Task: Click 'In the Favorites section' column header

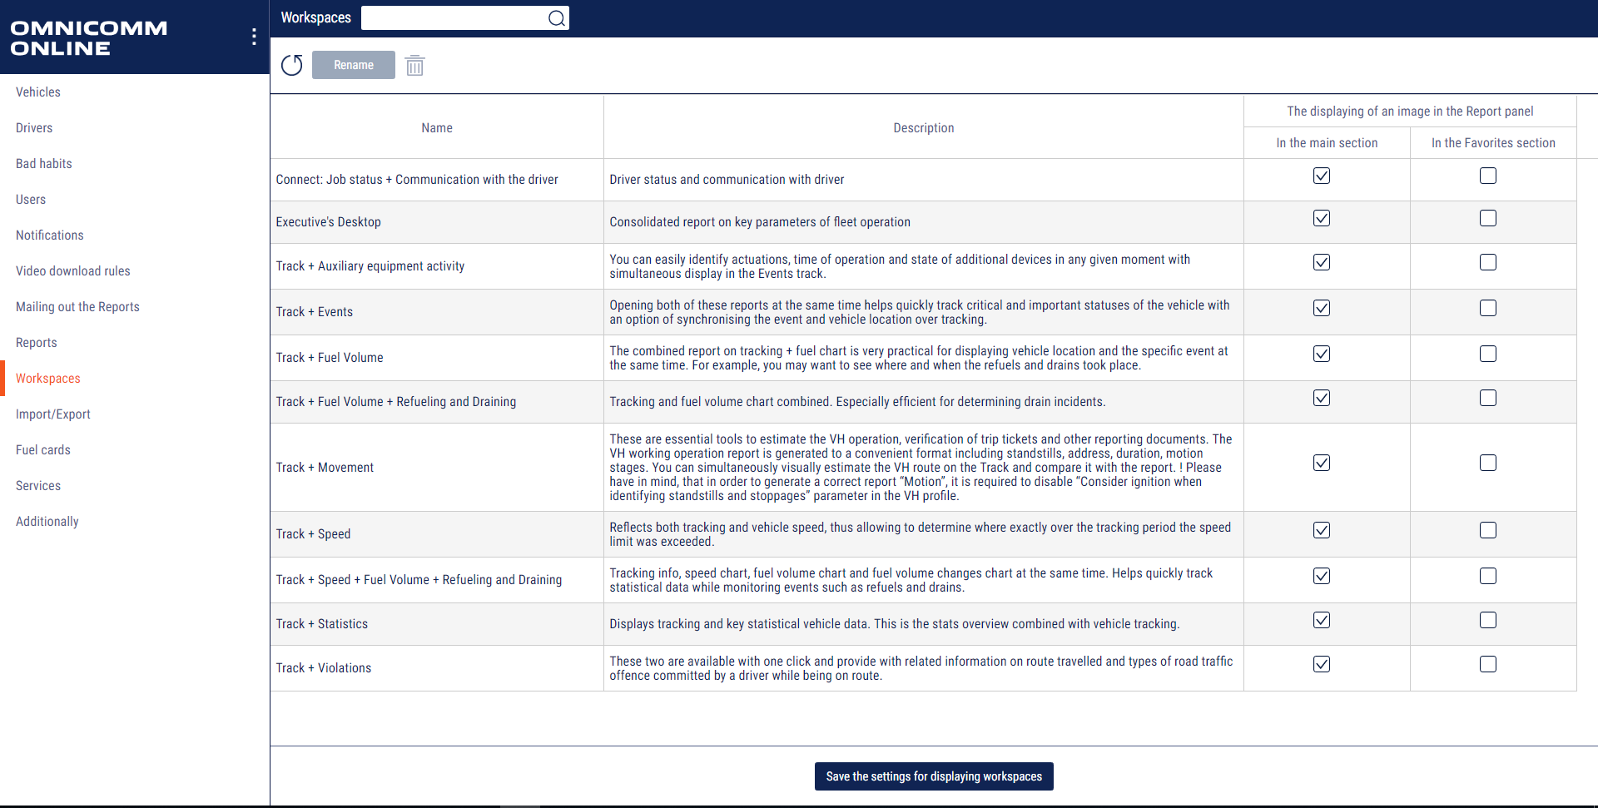Action: pyautogui.click(x=1493, y=143)
